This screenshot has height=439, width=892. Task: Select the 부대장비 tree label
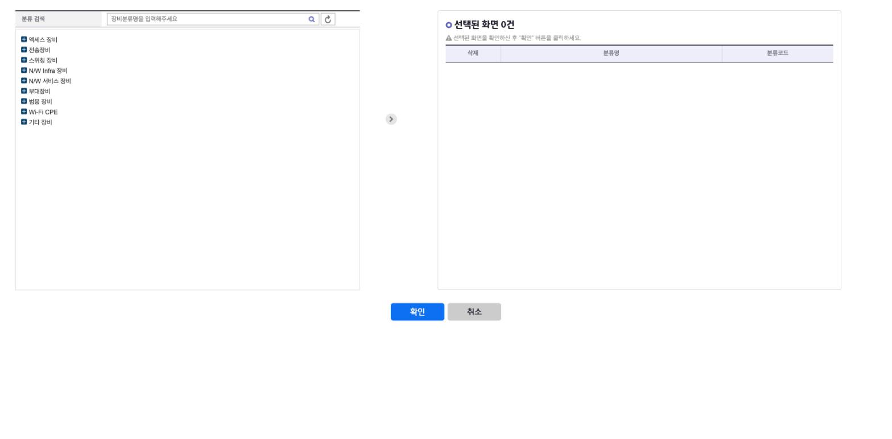(39, 91)
